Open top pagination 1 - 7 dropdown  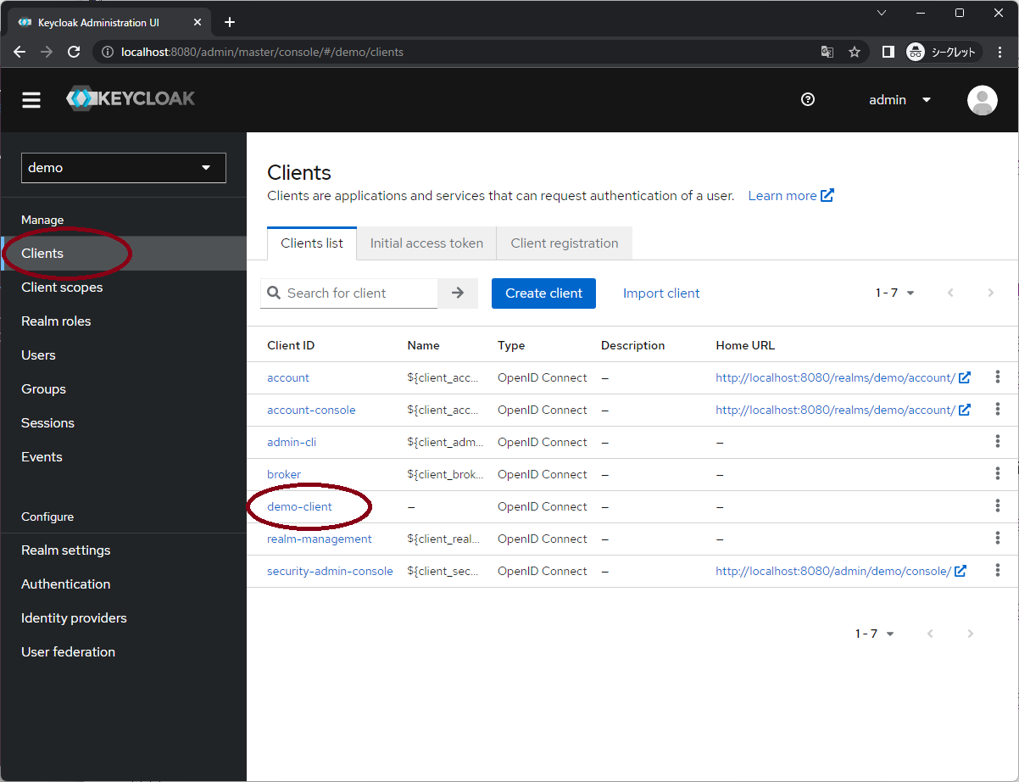click(x=895, y=293)
